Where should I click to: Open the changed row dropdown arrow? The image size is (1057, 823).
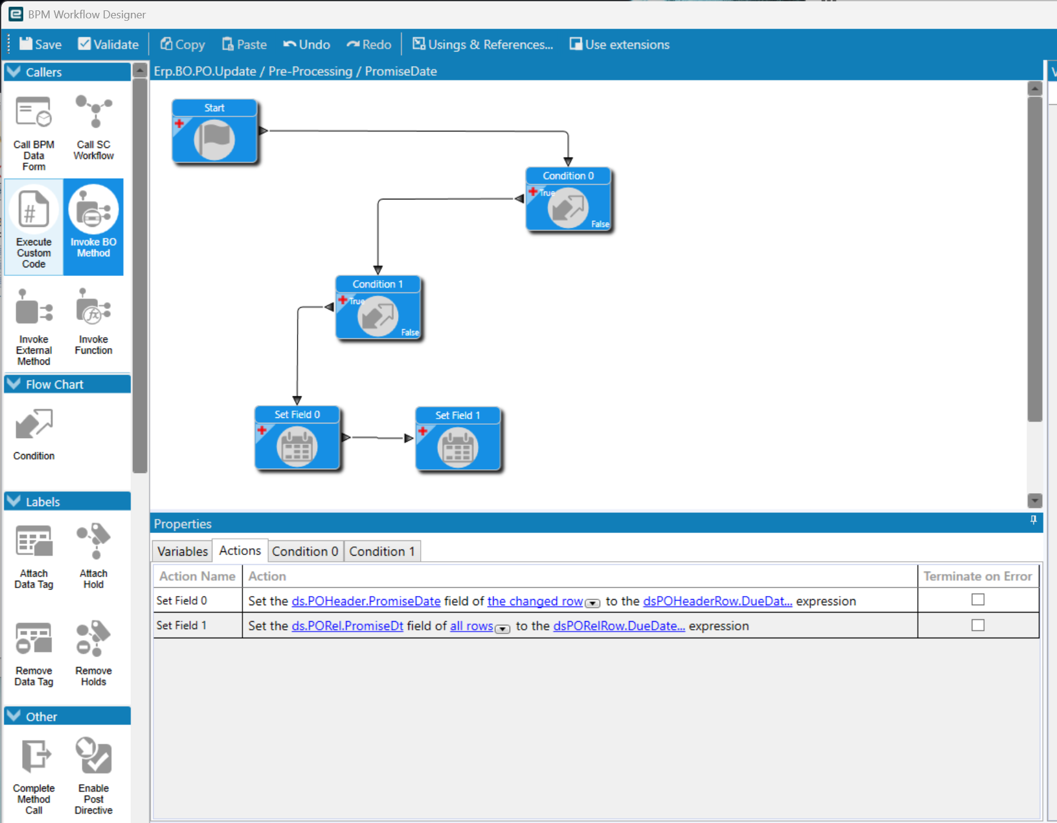coord(592,603)
